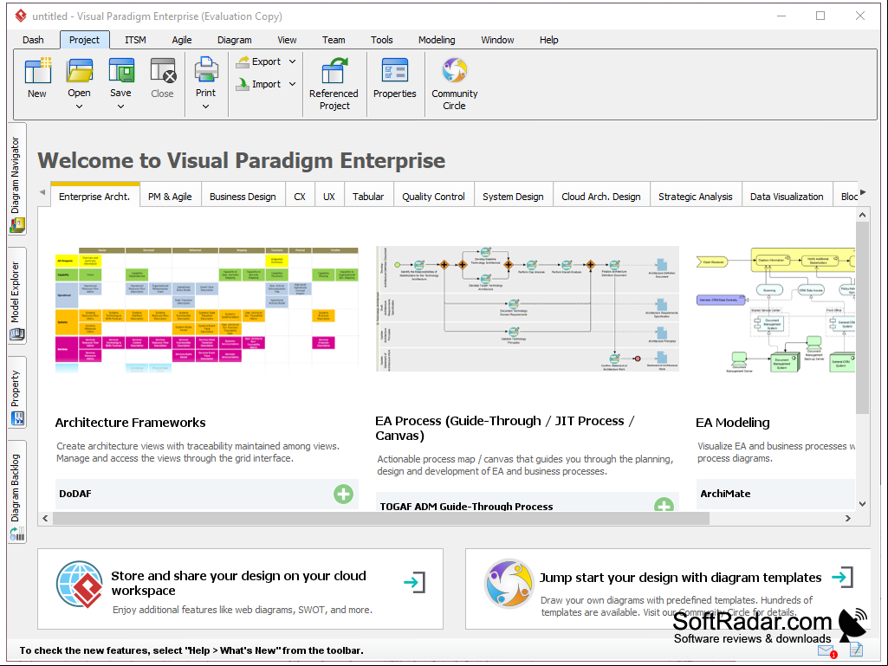This screenshot has width=888, height=666.
Task: Click the vertical scrollbar down arrow
Action: (862, 503)
